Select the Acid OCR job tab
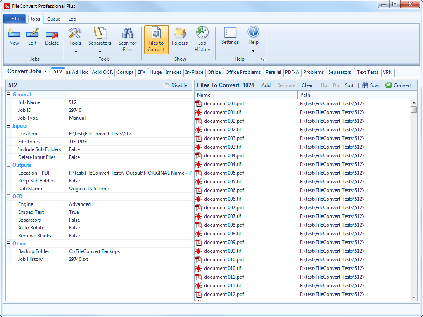Viewport: 423px width, 317px height. (102, 72)
